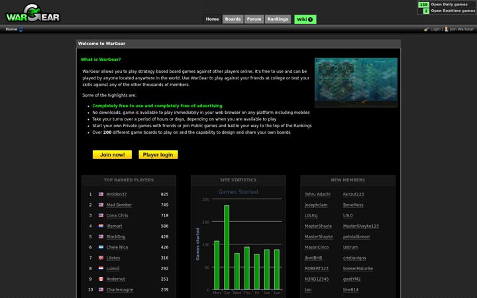The image size is (477, 298).
Task: Open new member ROBERT123
Action: point(317,269)
